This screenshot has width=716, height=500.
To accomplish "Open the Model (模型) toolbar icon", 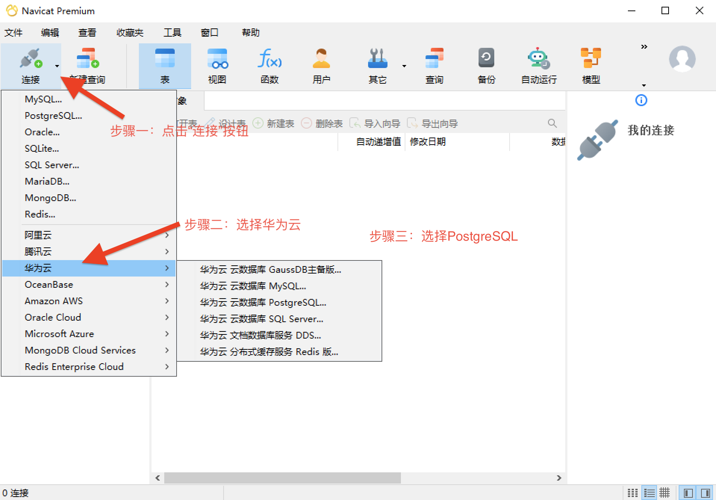I will point(591,58).
